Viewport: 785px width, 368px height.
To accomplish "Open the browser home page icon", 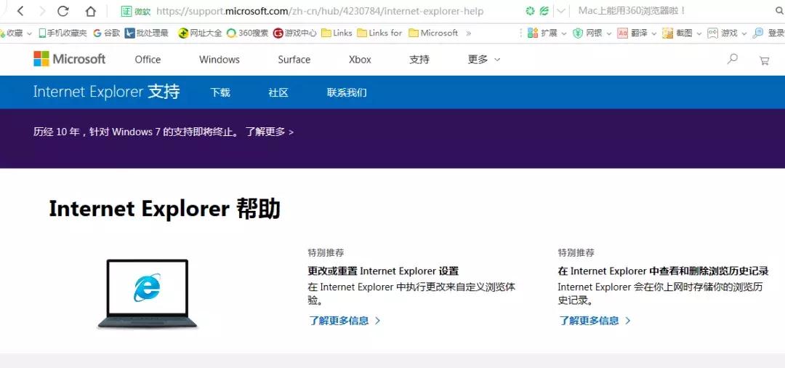I will [x=90, y=10].
